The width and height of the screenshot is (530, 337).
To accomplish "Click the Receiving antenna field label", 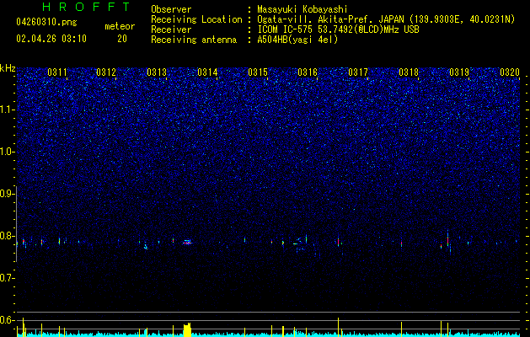I will [x=194, y=40].
